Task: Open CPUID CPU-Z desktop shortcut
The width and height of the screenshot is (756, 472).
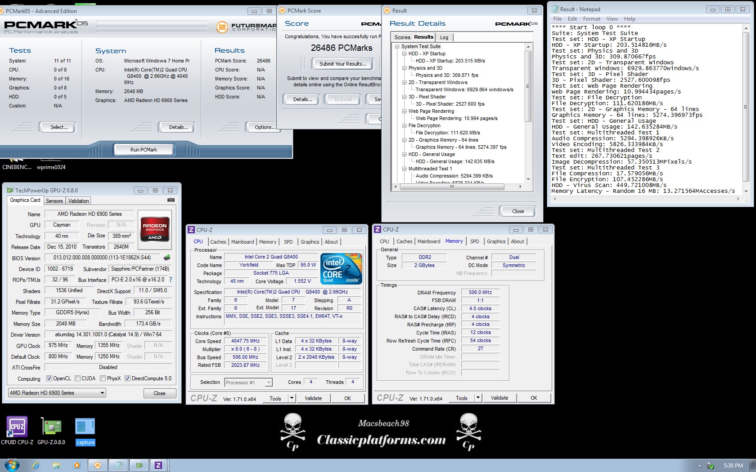Action: [x=17, y=430]
